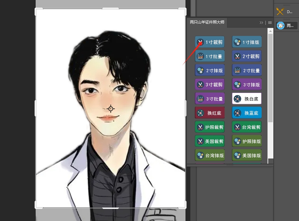The width and height of the screenshot is (299, 221).
Task: Choose the 美国裁剪 crop button
Action: click(209, 141)
